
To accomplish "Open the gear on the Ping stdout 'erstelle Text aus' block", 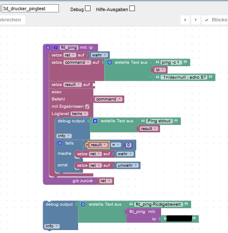I will [x=95, y=121].
